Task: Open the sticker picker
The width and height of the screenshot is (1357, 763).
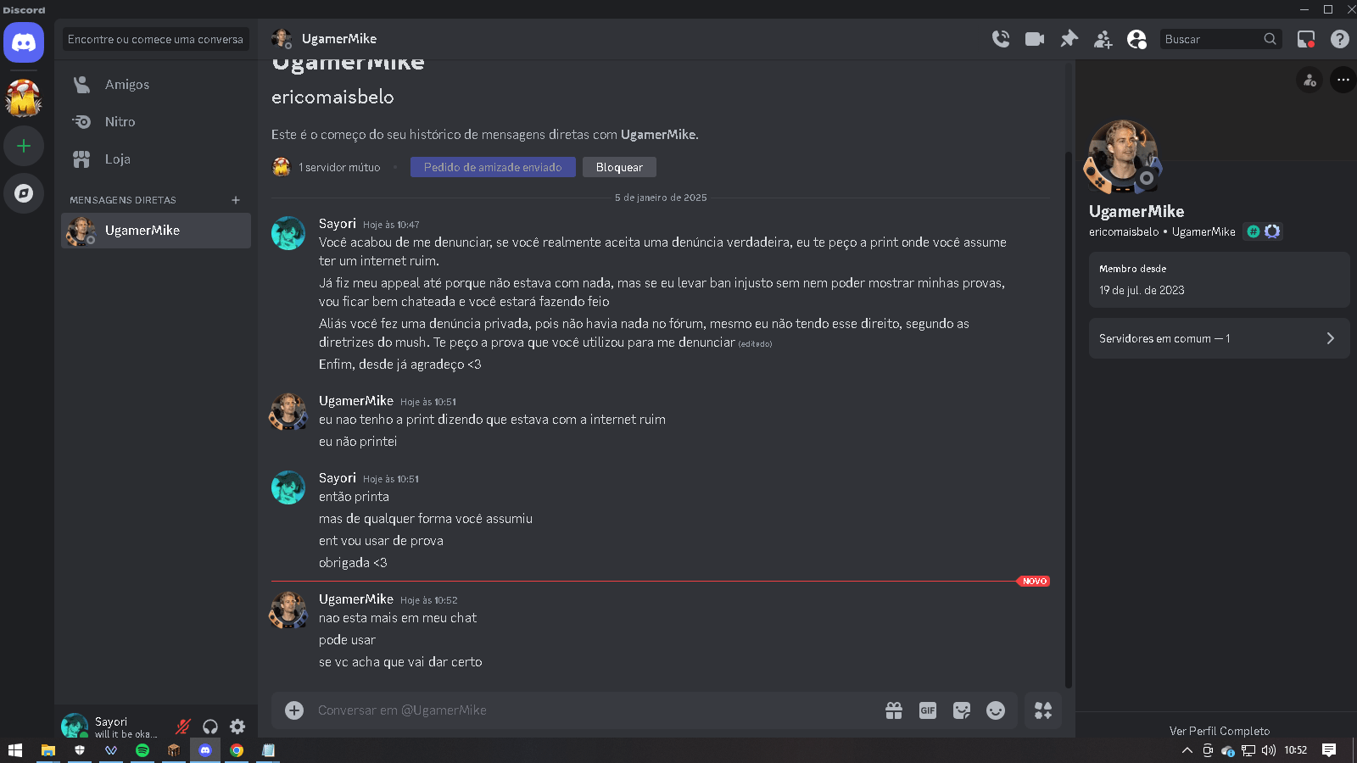Action: point(962,710)
